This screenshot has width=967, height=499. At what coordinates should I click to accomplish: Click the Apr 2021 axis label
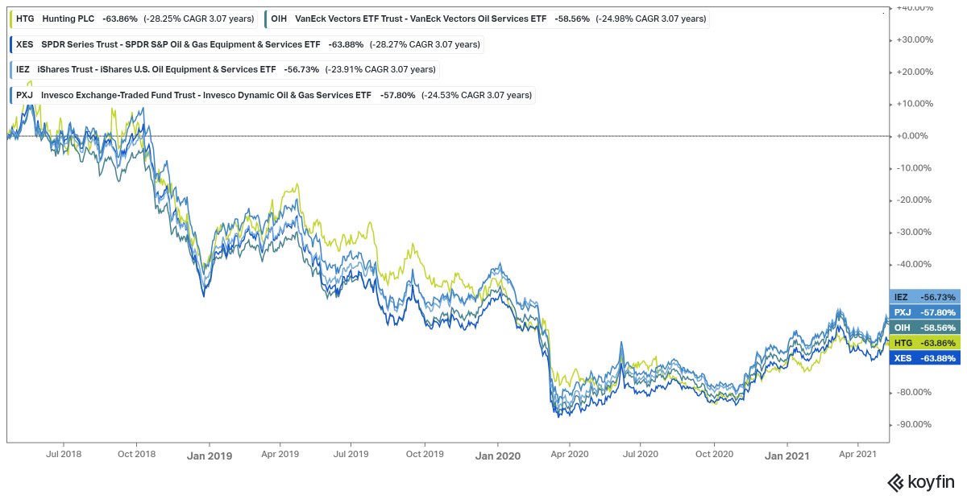point(857,455)
